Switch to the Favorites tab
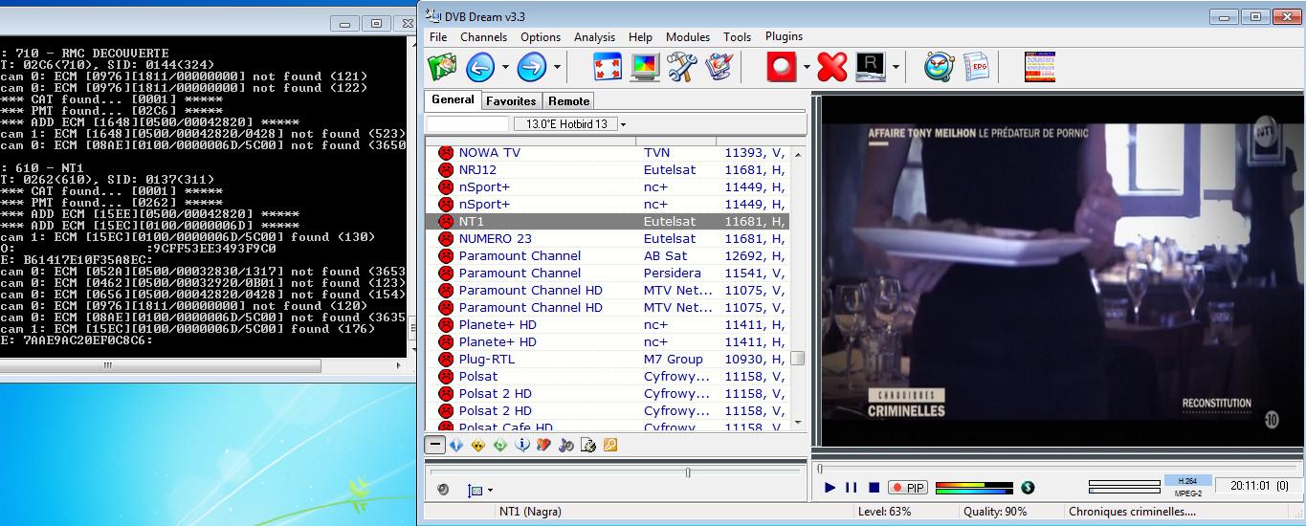Screen dimensions: 1306x526 [510, 101]
